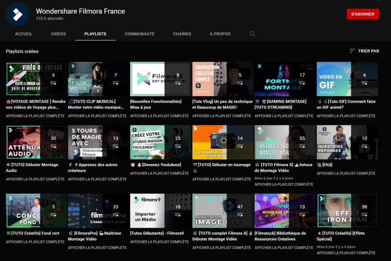Open the [TUTO CLIP MUSICAL] playlist title
391x261 pixels.
96,104
